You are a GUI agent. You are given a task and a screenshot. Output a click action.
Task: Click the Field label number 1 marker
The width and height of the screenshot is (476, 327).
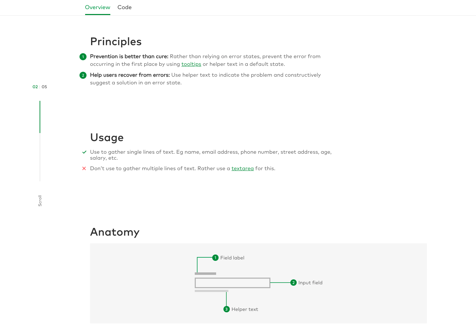tap(215, 258)
